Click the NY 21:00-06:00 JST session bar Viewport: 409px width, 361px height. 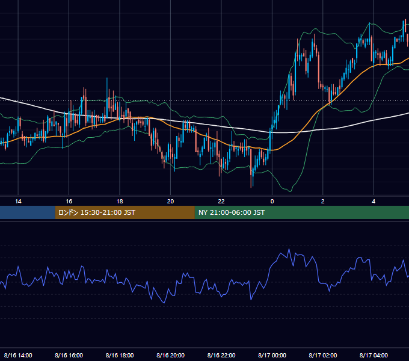(302, 212)
